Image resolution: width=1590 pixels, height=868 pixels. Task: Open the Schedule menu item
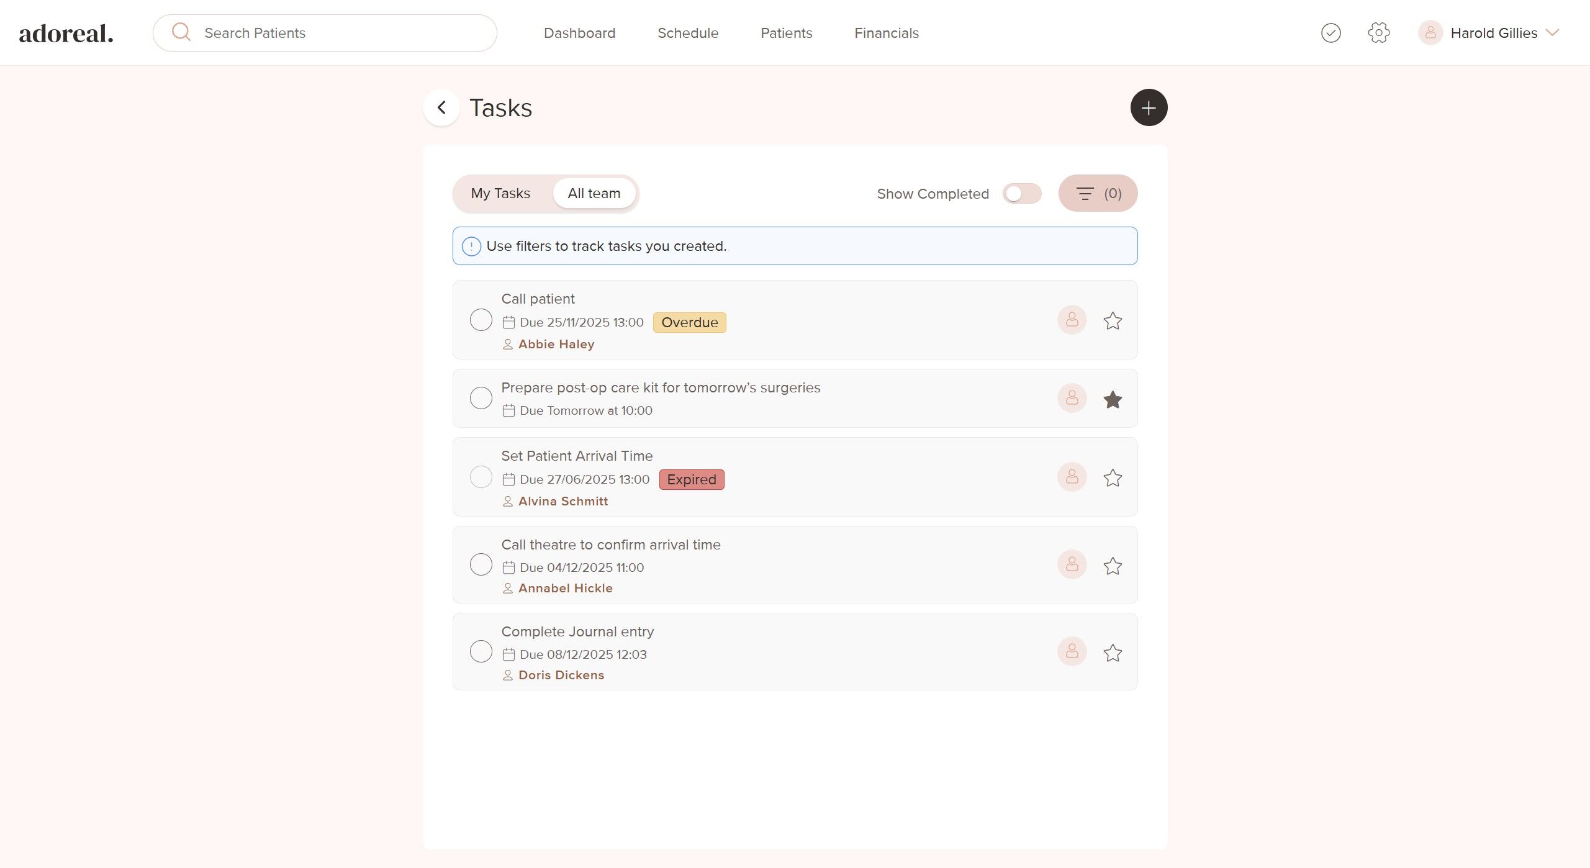click(687, 33)
